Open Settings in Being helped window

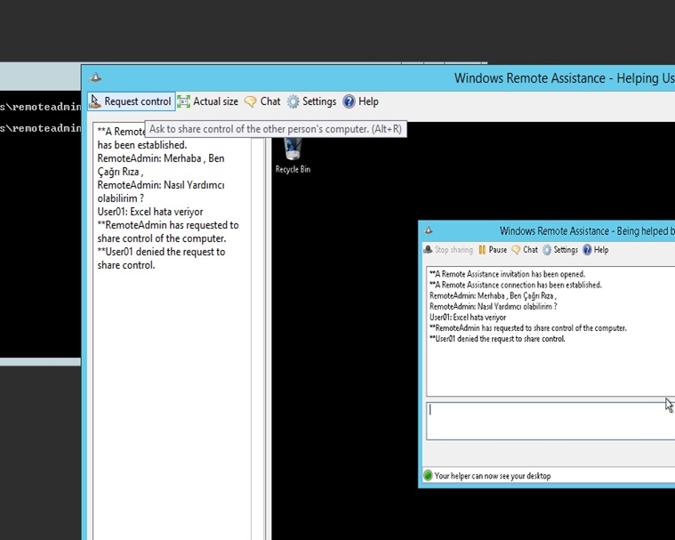(560, 250)
